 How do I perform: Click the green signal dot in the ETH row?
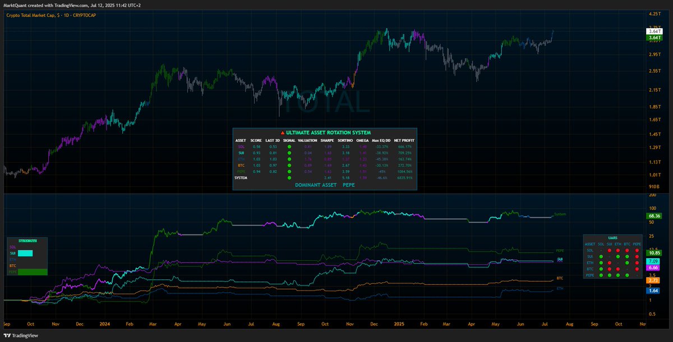click(x=289, y=159)
